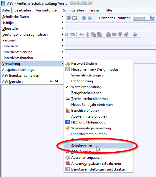Click the green refresh arrows toolbar icon
This screenshot has height=177, width=156.
[x=72, y=34]
